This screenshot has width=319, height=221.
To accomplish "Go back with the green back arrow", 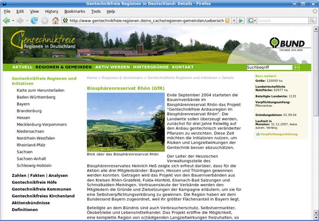I will click(6, 20).
